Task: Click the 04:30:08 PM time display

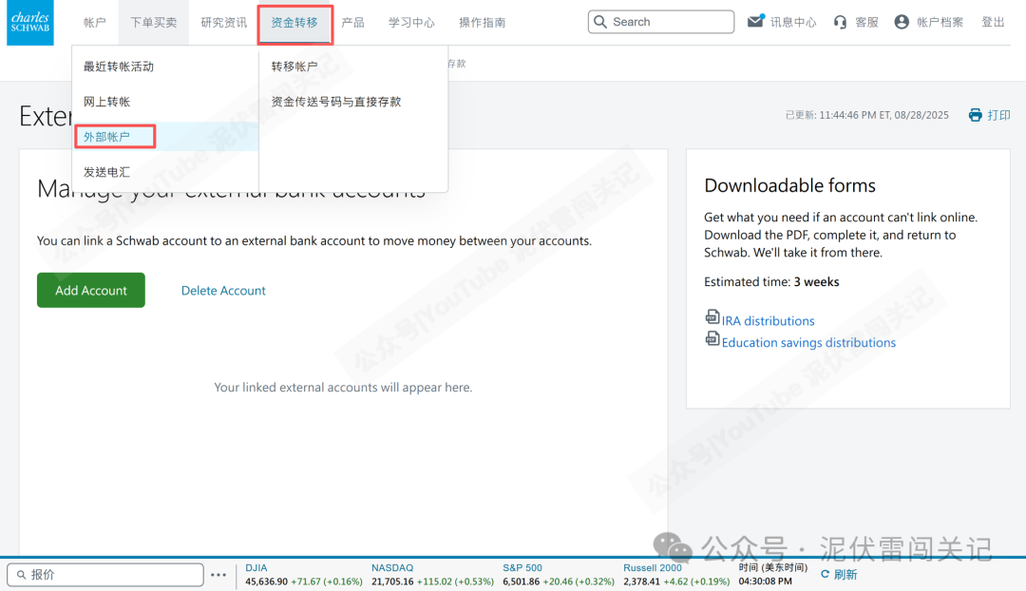Action: tap(765, 581)
